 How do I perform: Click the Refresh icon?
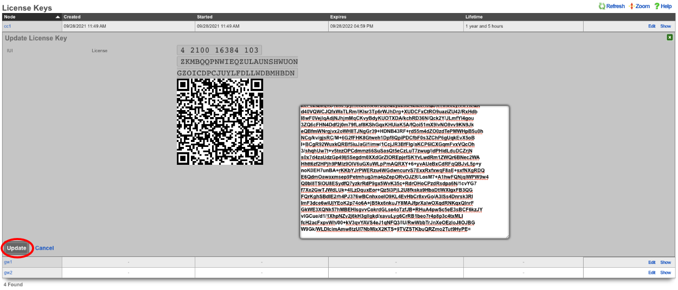coord(602,6)
